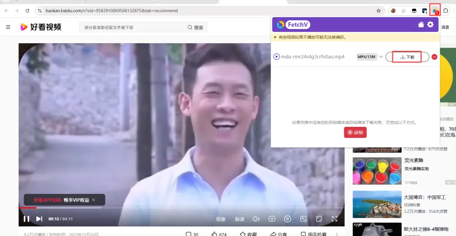Preview mda-rmr24s4g3crfv0au.mp4 with play circle icon
The height and width of the screenshot is (236, 456).
[x=276, y=56]
